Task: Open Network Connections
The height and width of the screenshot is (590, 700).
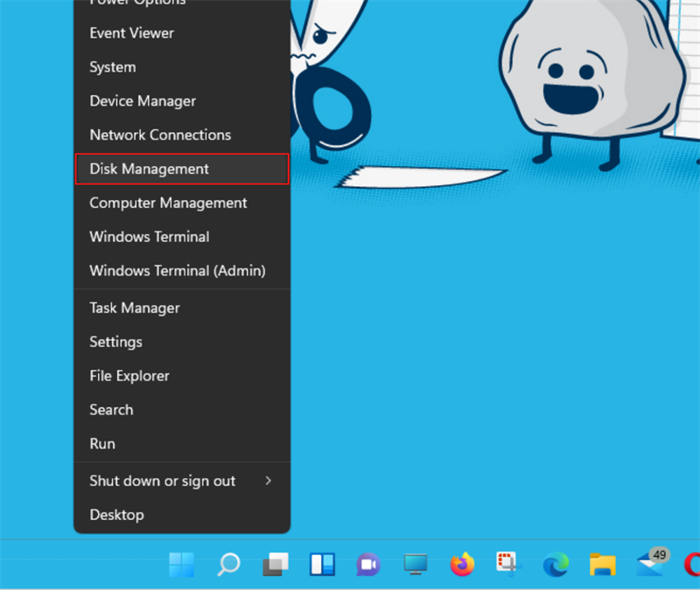Action: 160,135
